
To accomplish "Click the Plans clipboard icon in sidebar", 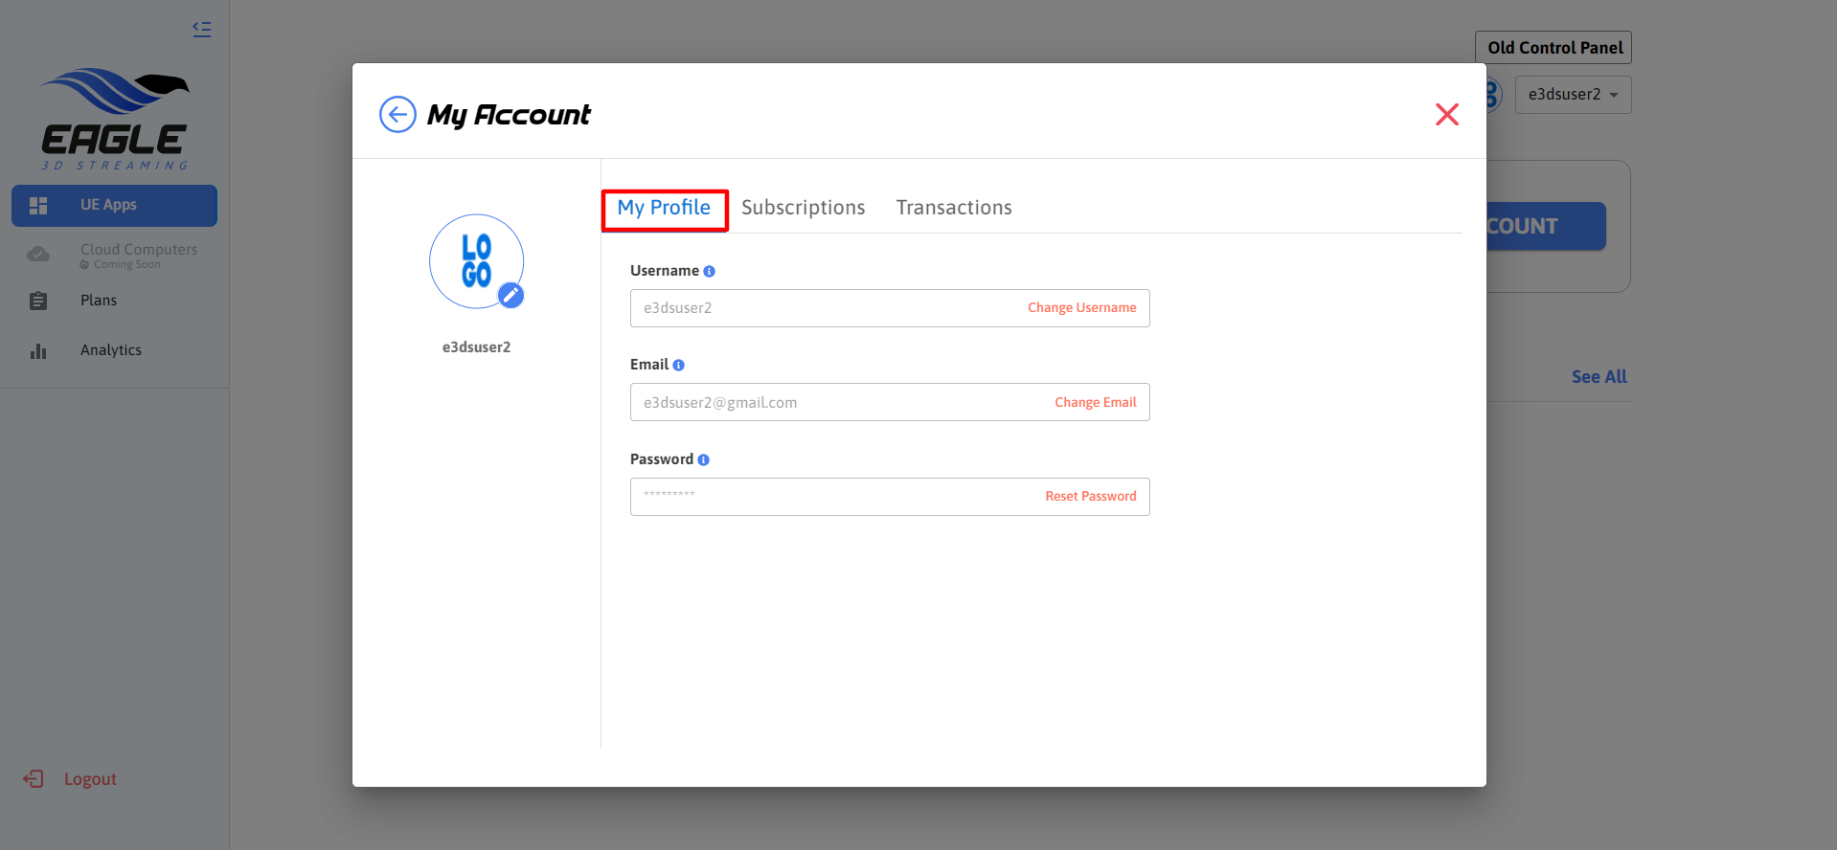I will click(x=38, y=302).
